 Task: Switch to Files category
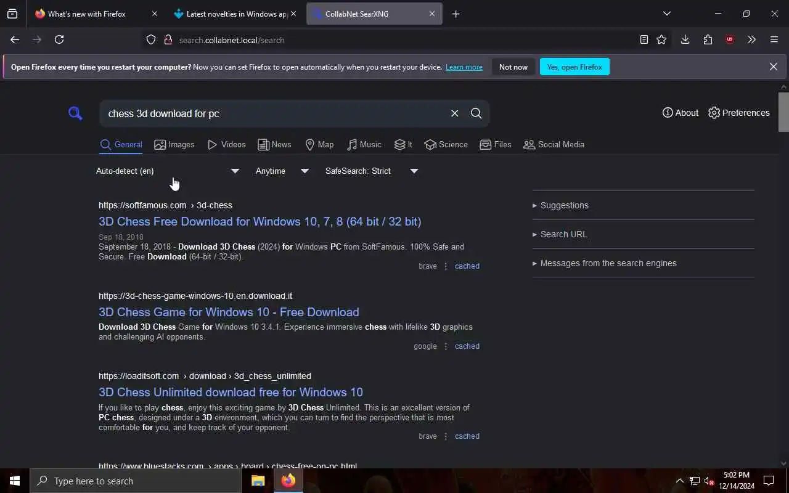tap(496, 145)
